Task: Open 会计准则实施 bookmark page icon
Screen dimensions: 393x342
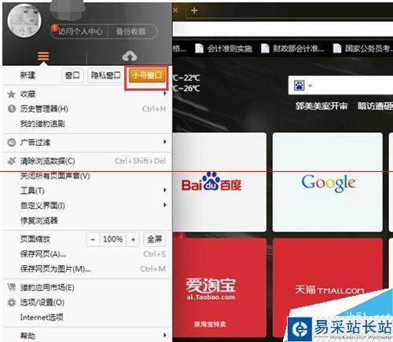Action: 199,49
